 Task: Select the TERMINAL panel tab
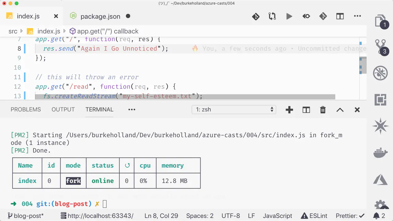(x=99, y=110)
